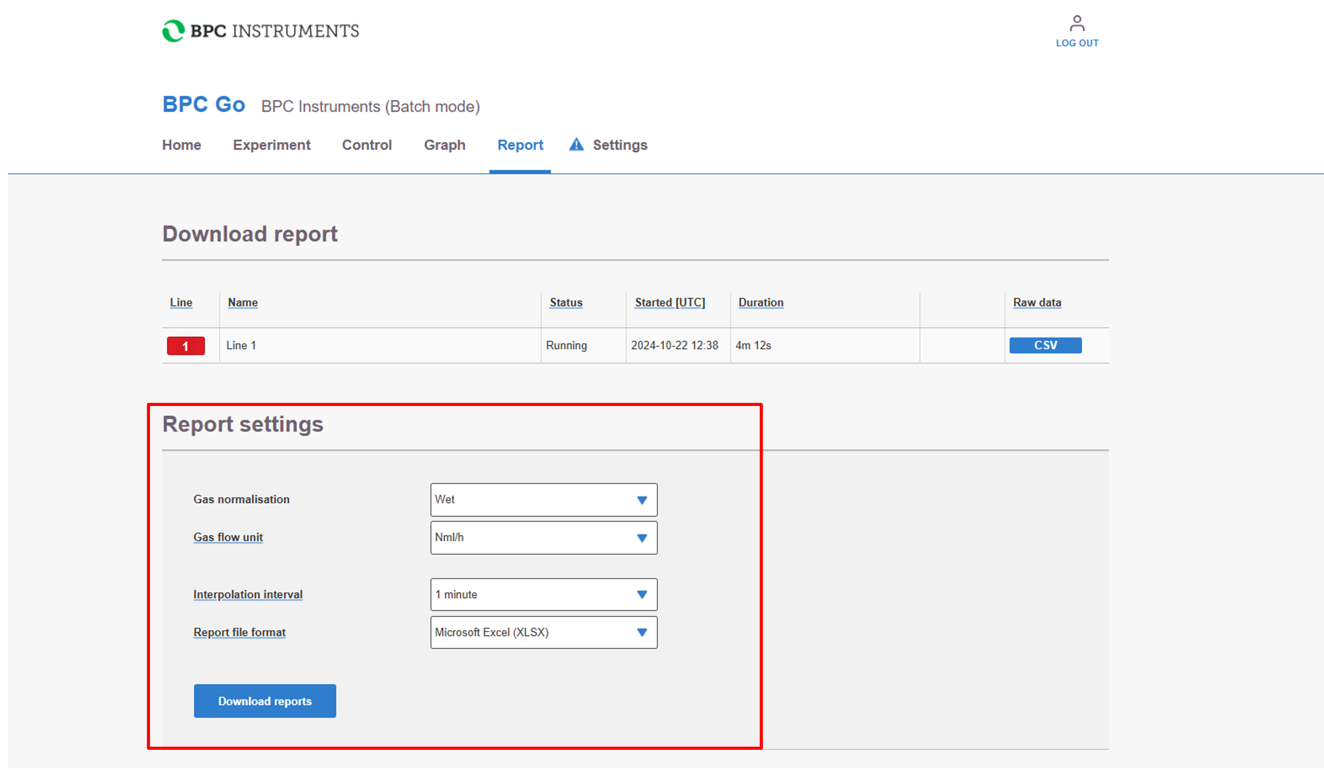Image resolution: width=1324 pixels, height=770 pixels.
Task: Download raw data CSV for Line 1
Action: (1045, 345)
